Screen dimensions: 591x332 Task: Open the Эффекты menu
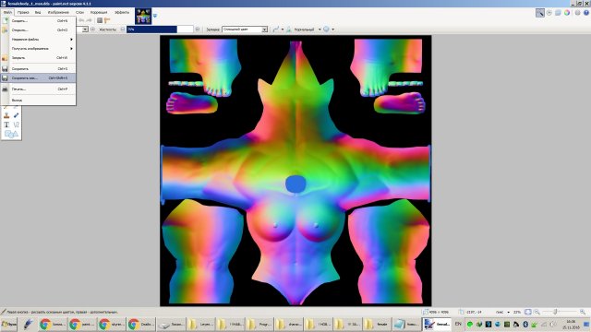pos(122,12)
